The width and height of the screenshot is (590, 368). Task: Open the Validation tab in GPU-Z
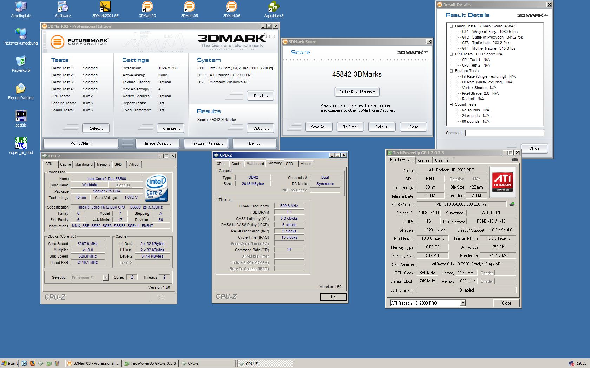click(443, 161)
